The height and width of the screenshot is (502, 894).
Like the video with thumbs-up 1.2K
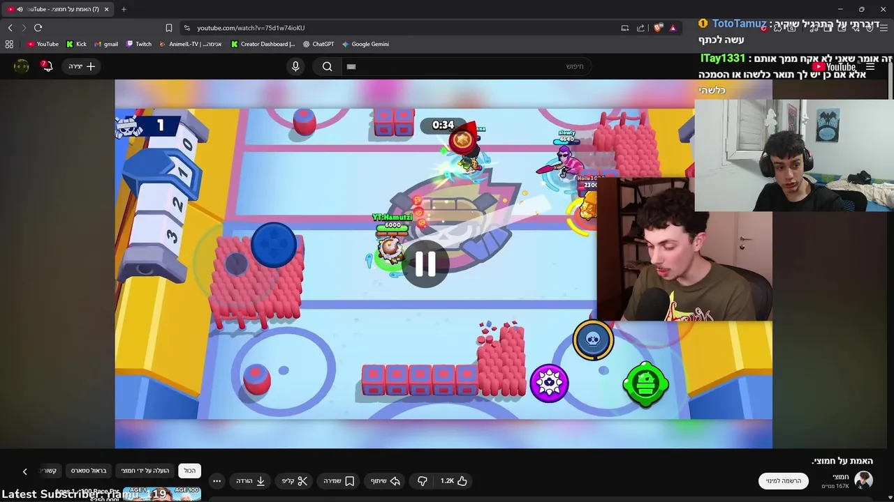click(x=454, y=481)
